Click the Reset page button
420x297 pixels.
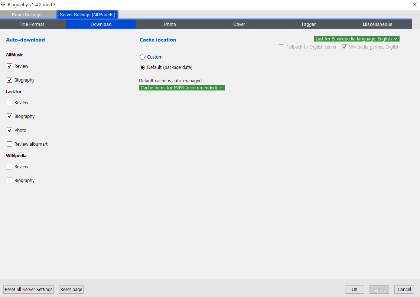pyautogui.click(x=71, y=290)
